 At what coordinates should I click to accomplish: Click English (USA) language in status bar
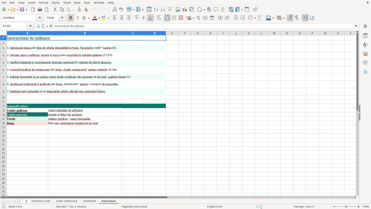(215, 207)
